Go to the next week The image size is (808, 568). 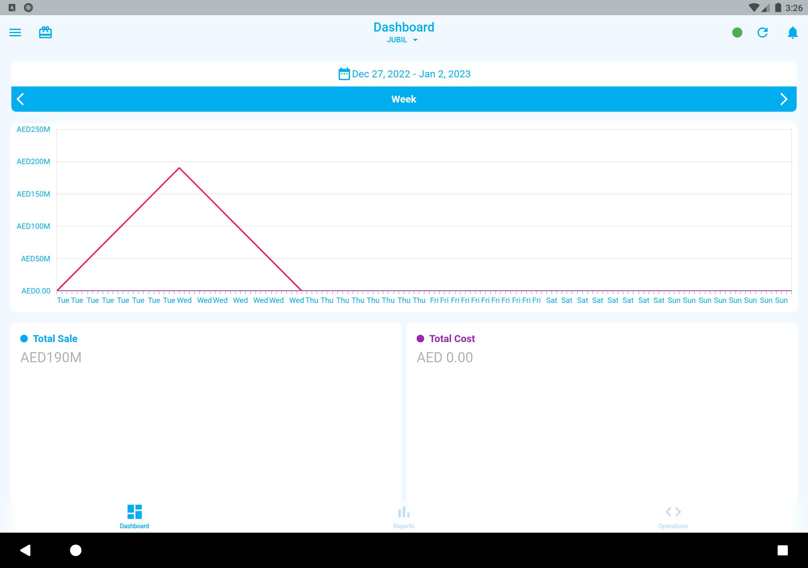pos(784,99)
